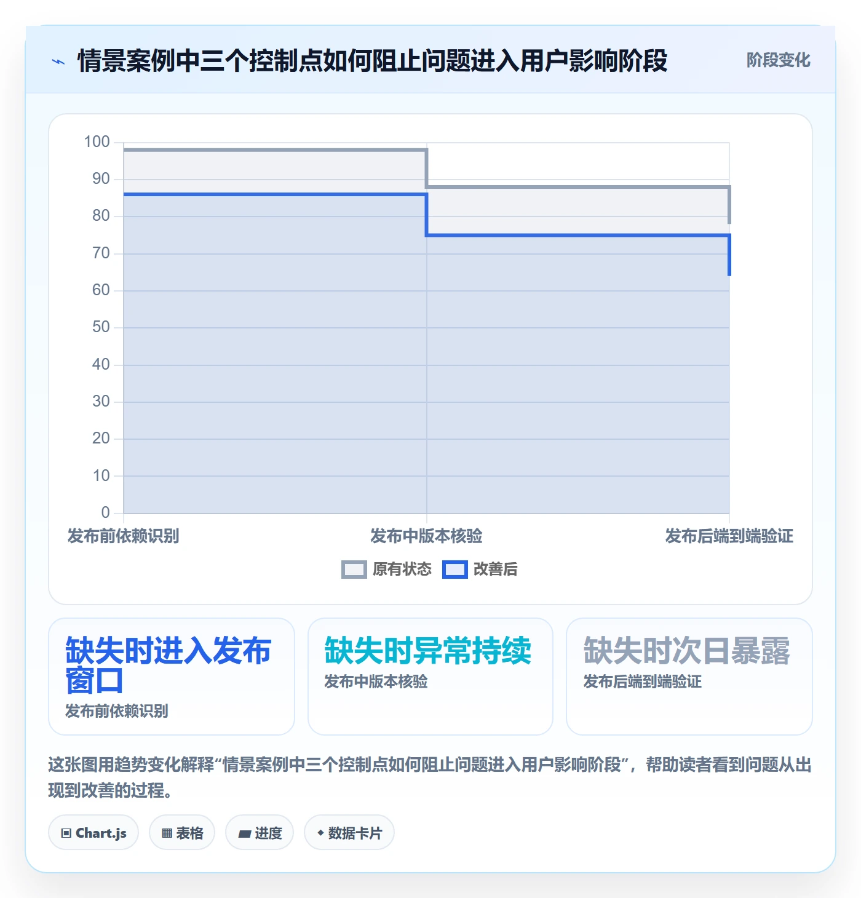Click the 表格 chip grid icon
Screen dimensions: 861x898
point(167,833)
